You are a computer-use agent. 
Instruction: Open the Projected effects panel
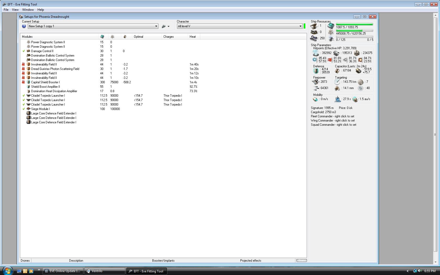(250, 261)
